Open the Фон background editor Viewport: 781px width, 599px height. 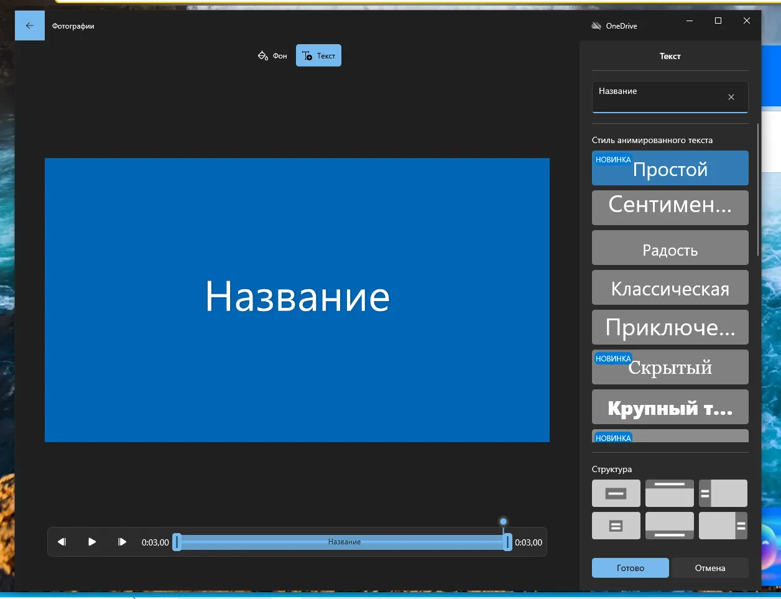(272, 55)
